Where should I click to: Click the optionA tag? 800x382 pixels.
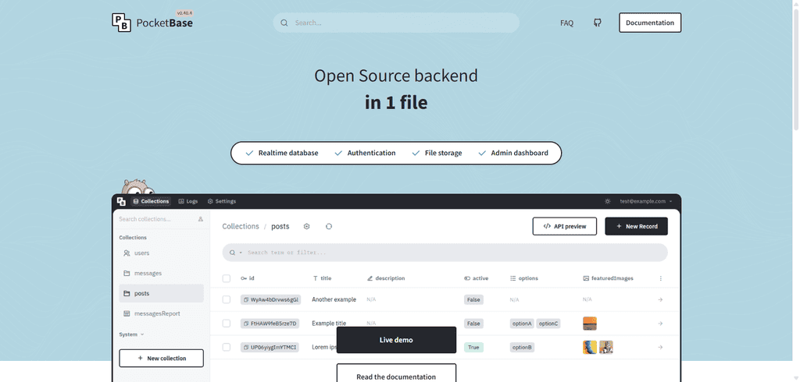[x=522, y=324]
